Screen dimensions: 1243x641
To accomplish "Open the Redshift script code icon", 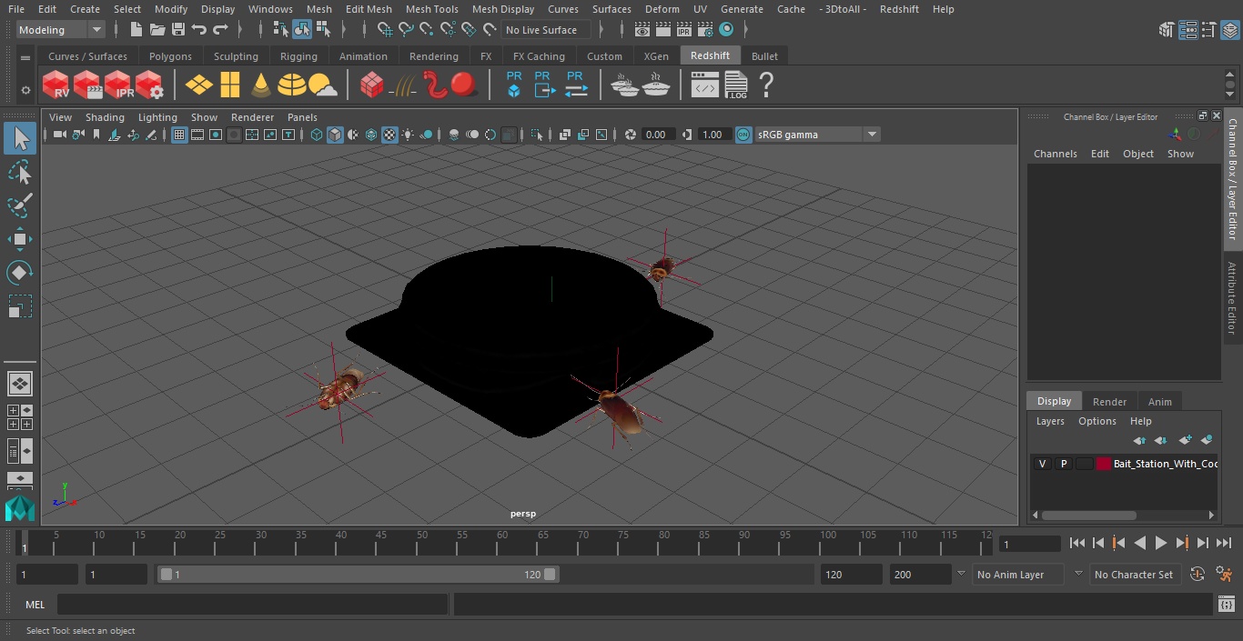I will click(705, 85).
